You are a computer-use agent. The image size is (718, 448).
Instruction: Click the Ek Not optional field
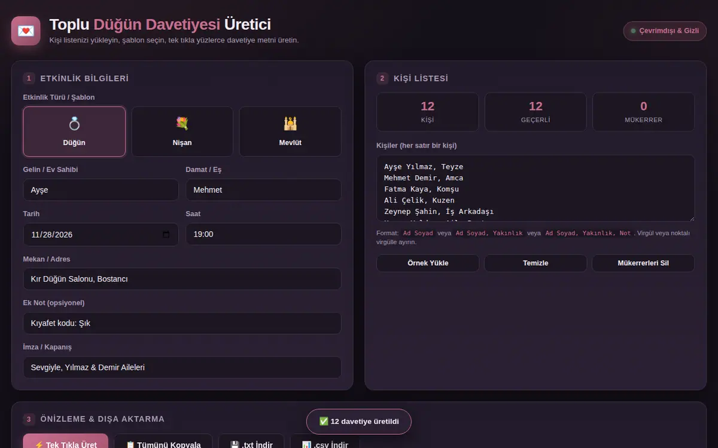pos(182,323)
